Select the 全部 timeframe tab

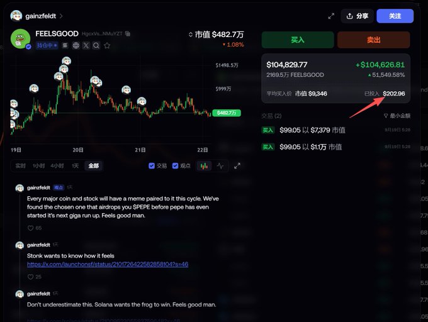[x=93, y=166]
